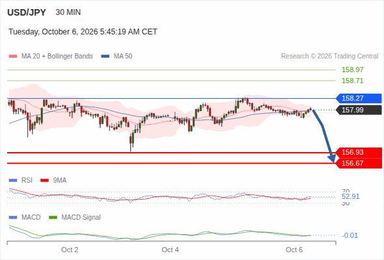
Task: Click the 158.97 resistance level label
Action: pyautogui.click(x=352, y=70)
